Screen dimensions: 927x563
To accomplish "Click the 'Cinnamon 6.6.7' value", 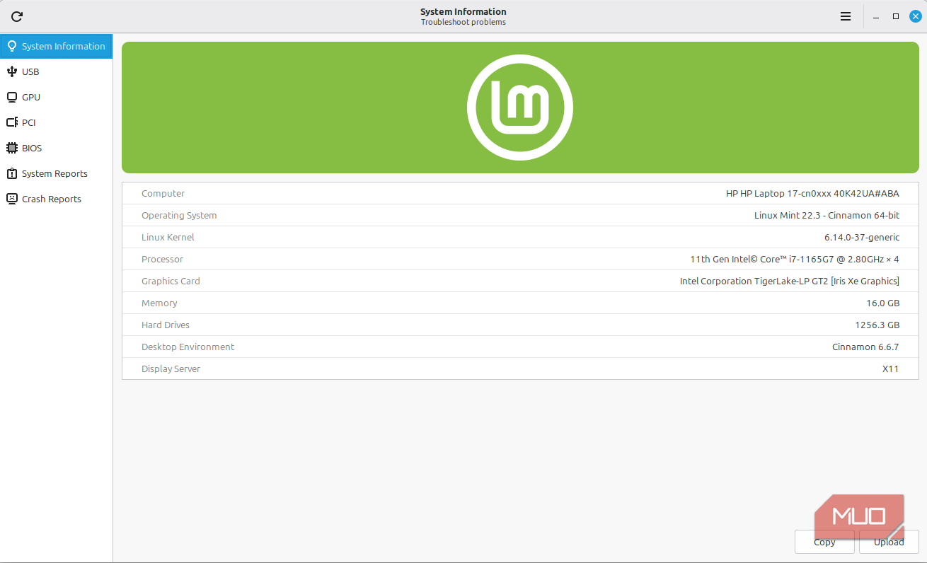I will pyautogui.click(x=865, y=347).
